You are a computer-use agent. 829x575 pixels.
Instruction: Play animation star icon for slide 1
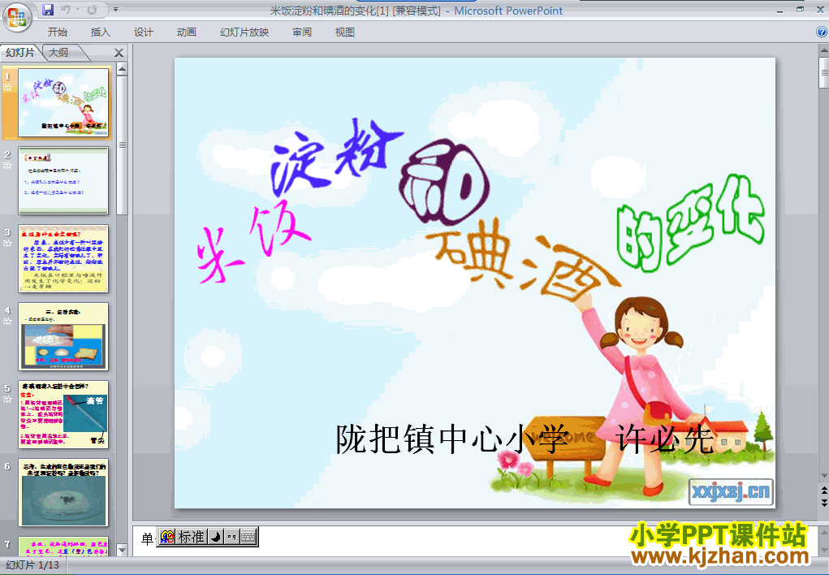(x=8, y=87)
